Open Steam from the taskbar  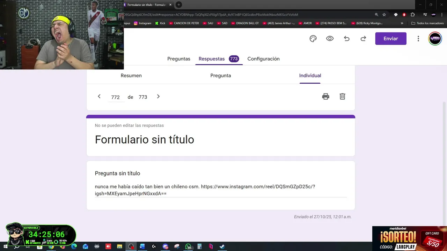[x=222, y=246]
